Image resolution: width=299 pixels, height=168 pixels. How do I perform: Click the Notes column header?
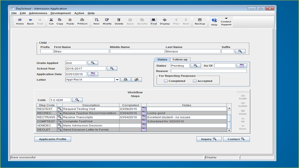point(186,105)
